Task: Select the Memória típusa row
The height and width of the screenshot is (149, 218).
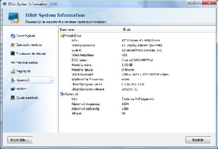Action: click(137, 70)
